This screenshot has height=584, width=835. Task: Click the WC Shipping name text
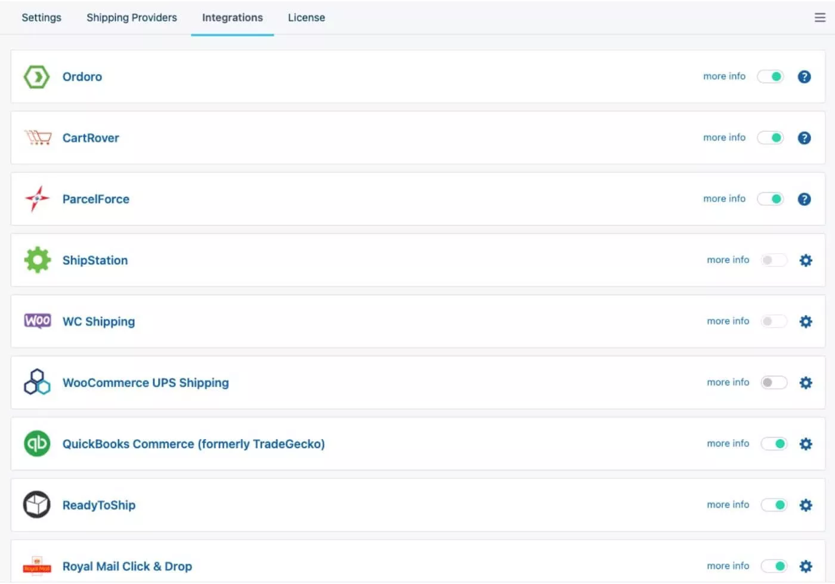pyautogui.click(x=99, y=322)
